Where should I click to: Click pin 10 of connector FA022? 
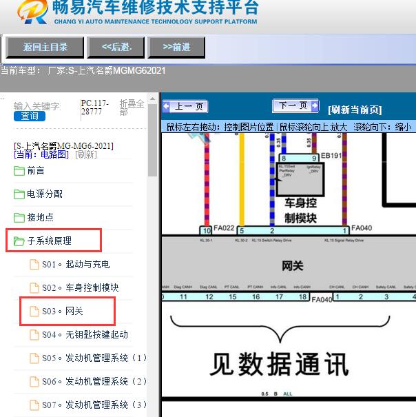point(207,230)
